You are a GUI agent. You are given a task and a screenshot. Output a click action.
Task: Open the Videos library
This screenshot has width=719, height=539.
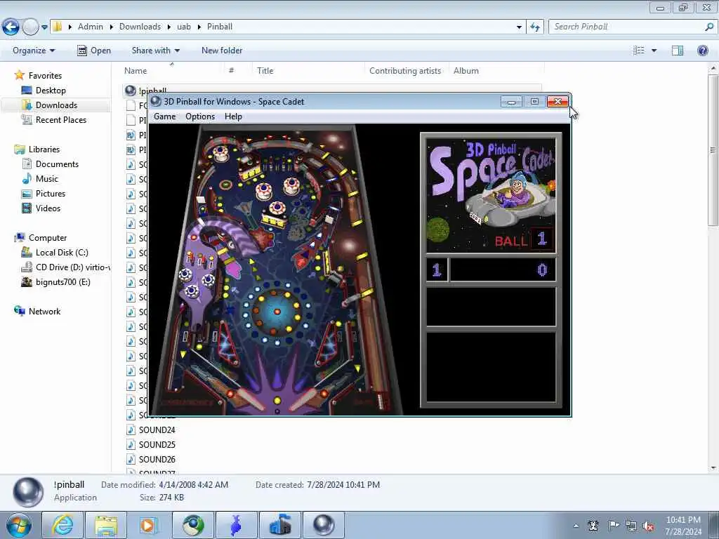(48, 208)
